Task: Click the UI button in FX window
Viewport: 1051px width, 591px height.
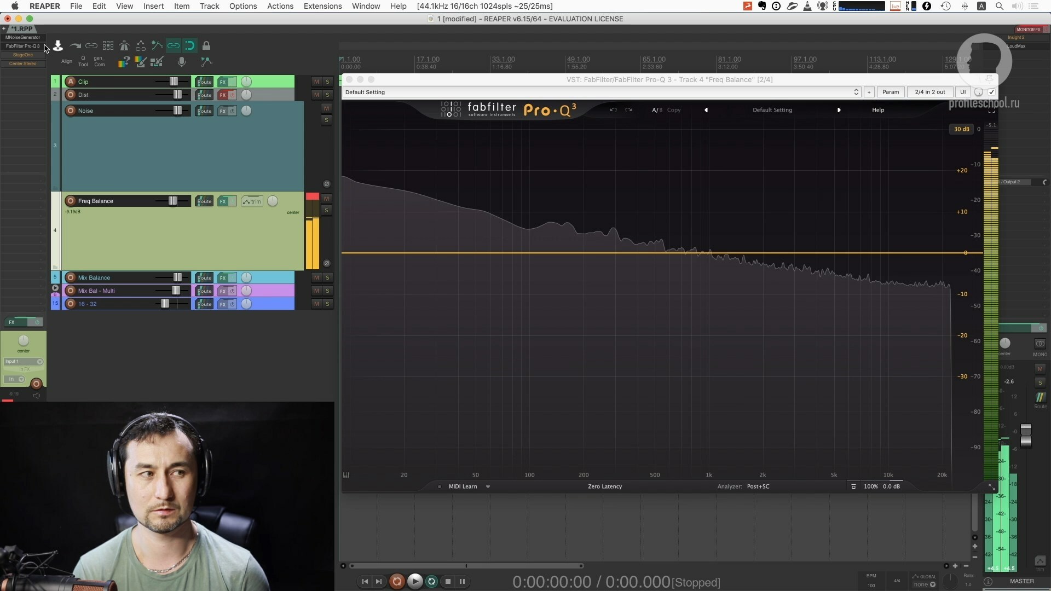Action: [963, 92]
